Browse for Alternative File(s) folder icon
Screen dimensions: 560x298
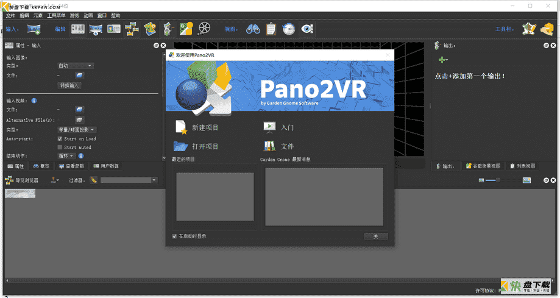click(79, 120)
